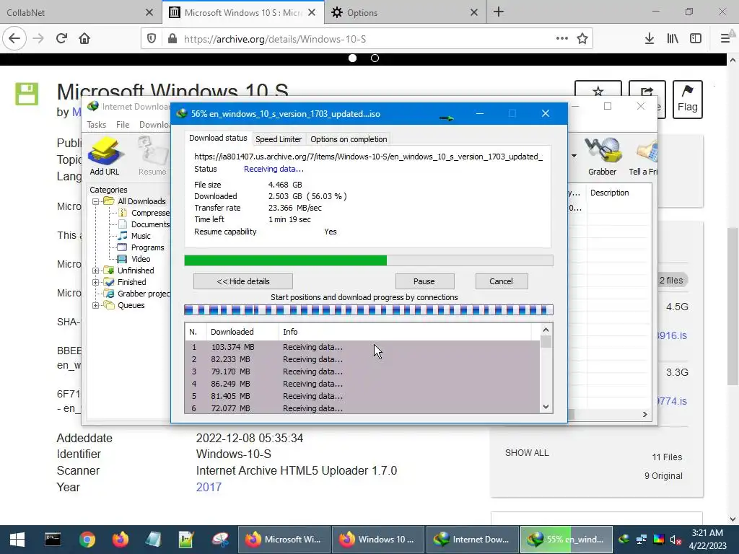Open a new tab with plus button

click(x=499, y=12)
